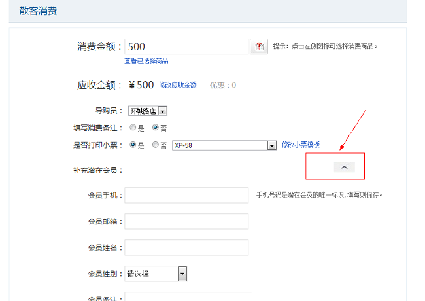425x301 pixels.
Task: Collapse the 补充潜在会员 section with chevron
Action: (x=344, y=168)
